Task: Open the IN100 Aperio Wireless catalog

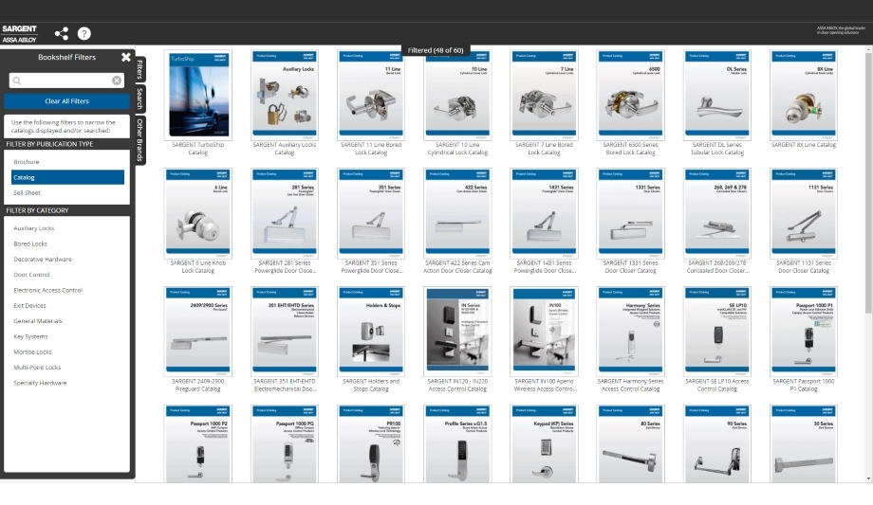Action: coord(544,332)
